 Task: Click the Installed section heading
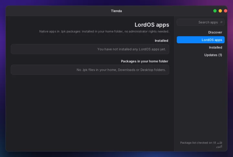tap(161, 41)
